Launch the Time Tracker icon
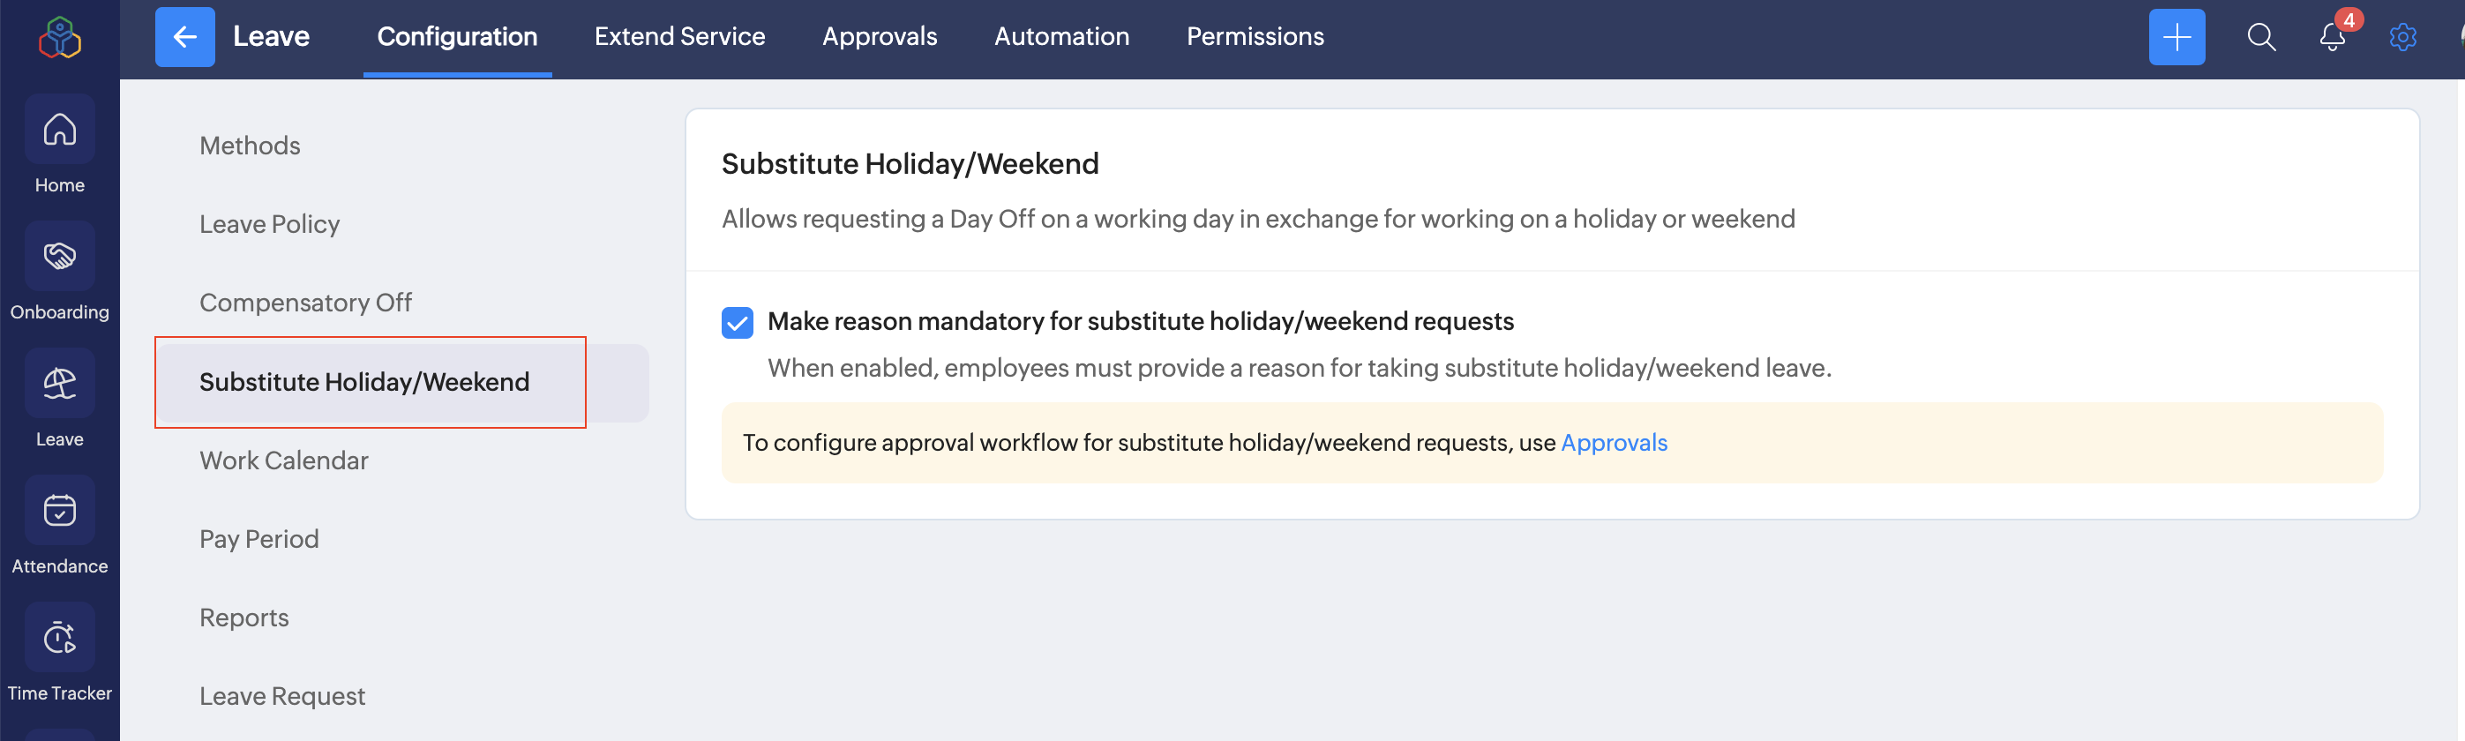2465x741 pixels. (x=59, y=638)
